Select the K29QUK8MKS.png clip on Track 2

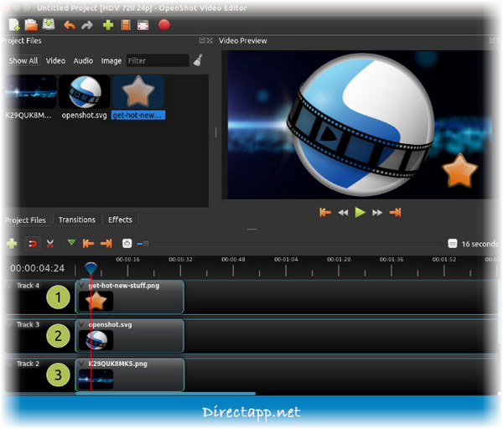coord(130,375)
